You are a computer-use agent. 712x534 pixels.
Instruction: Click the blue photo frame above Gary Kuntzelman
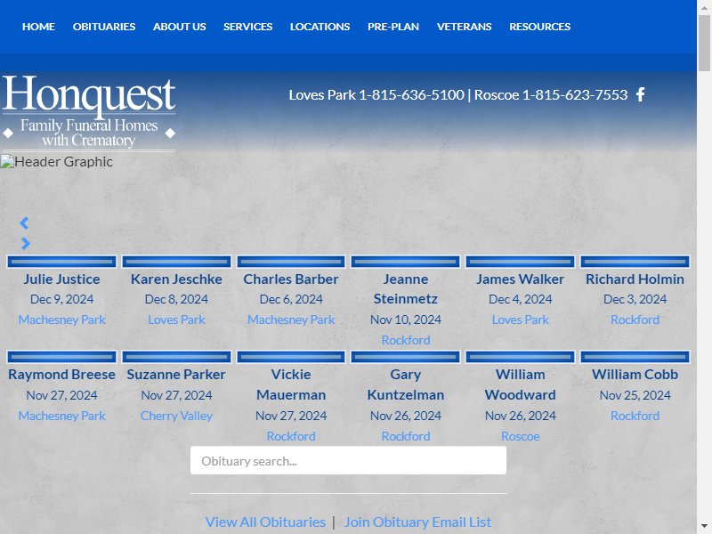406,357
